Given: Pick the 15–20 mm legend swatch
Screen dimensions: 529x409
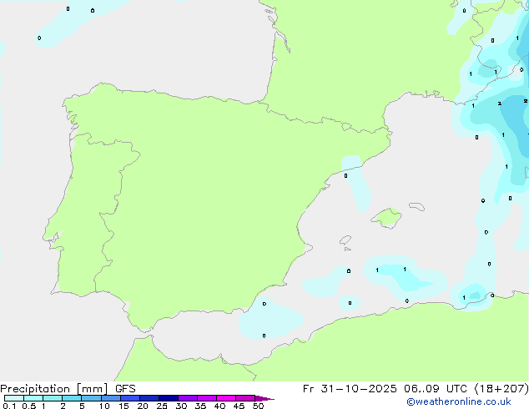Looking at the screenshot, I should (x=130, y=398).
